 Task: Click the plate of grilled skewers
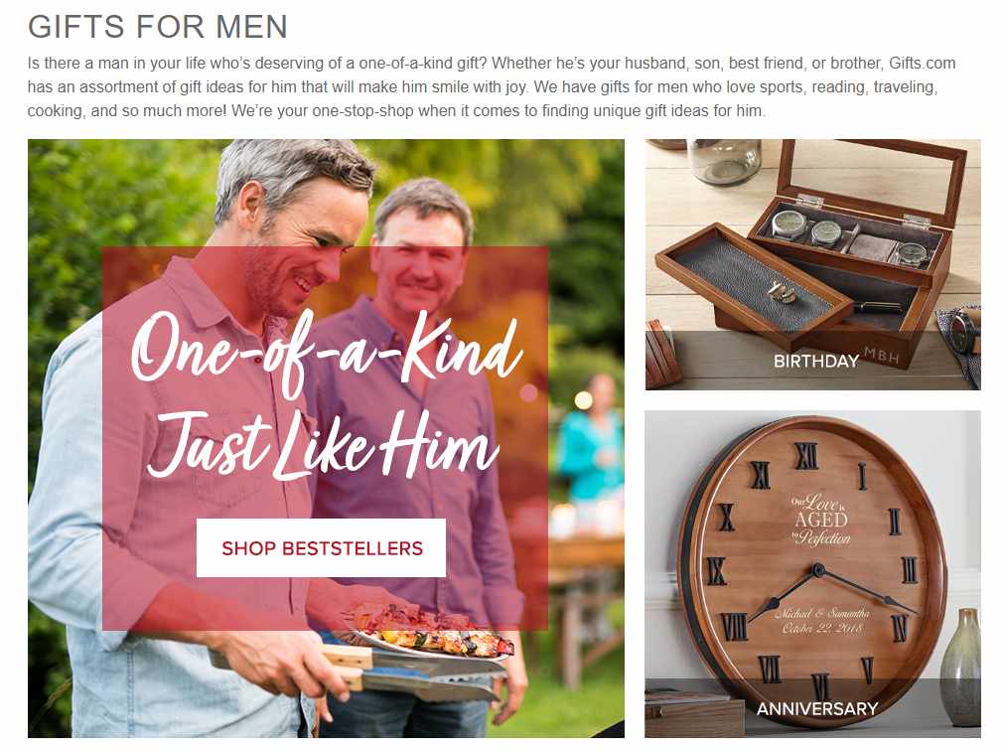tap(427, 632)
